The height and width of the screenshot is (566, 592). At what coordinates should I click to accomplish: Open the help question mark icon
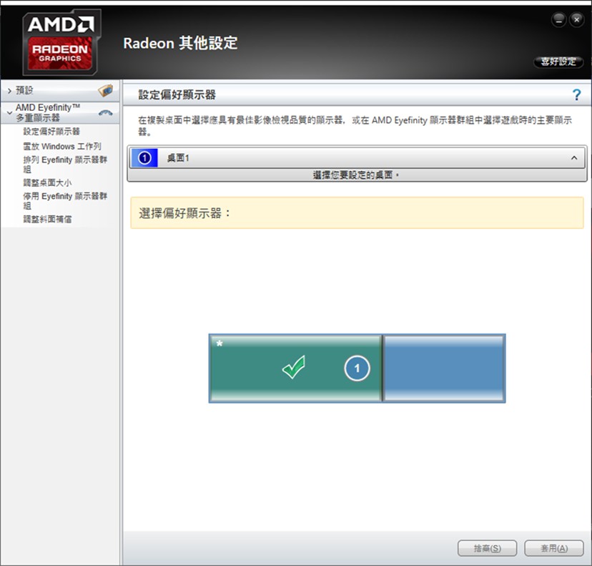tap(576, 94)
